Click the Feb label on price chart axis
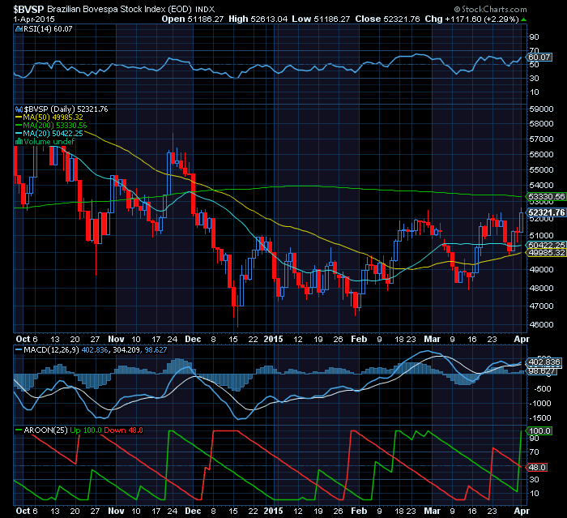Viewport: 567px width, 518px height. click(359, 339)
